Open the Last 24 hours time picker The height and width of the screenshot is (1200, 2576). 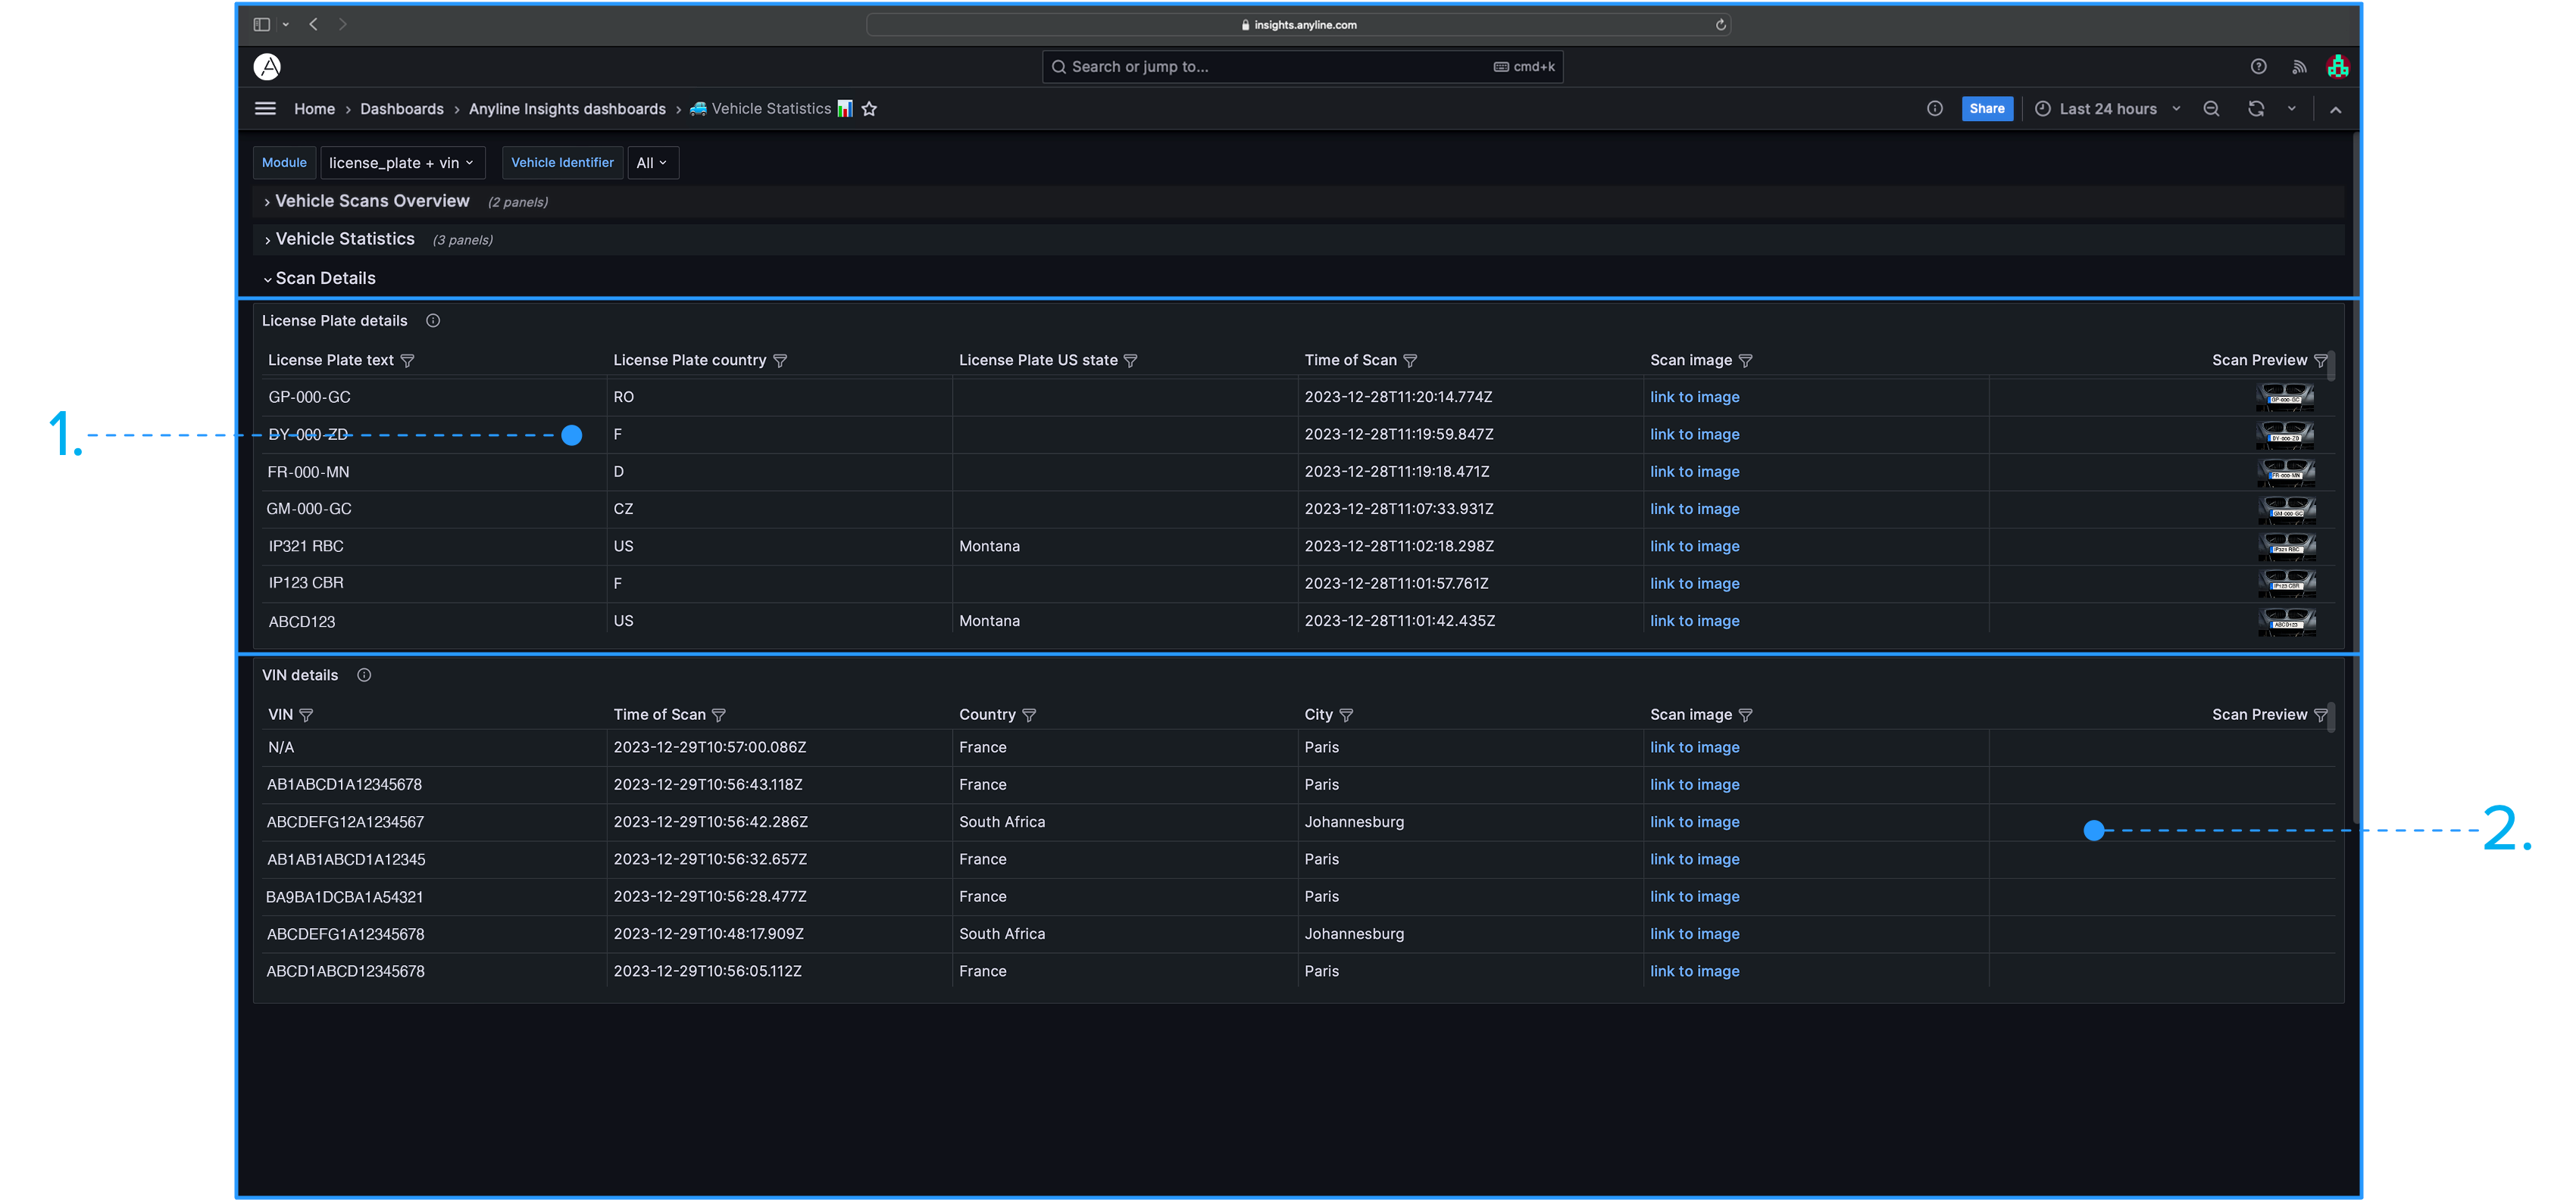tap(2107, 109)
